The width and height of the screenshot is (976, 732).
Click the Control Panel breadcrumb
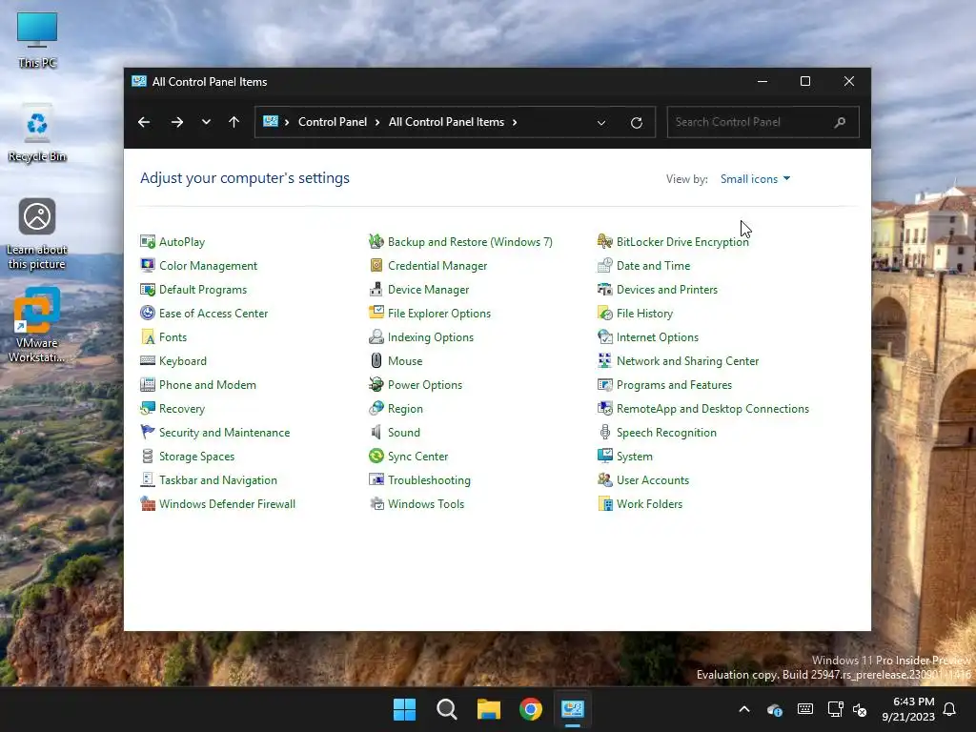[x=333, y=122]
